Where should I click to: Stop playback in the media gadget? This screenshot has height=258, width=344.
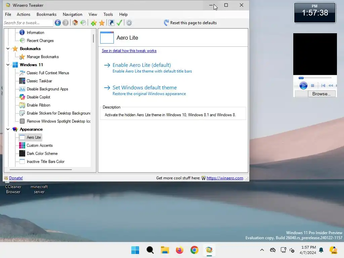point(313,86)
